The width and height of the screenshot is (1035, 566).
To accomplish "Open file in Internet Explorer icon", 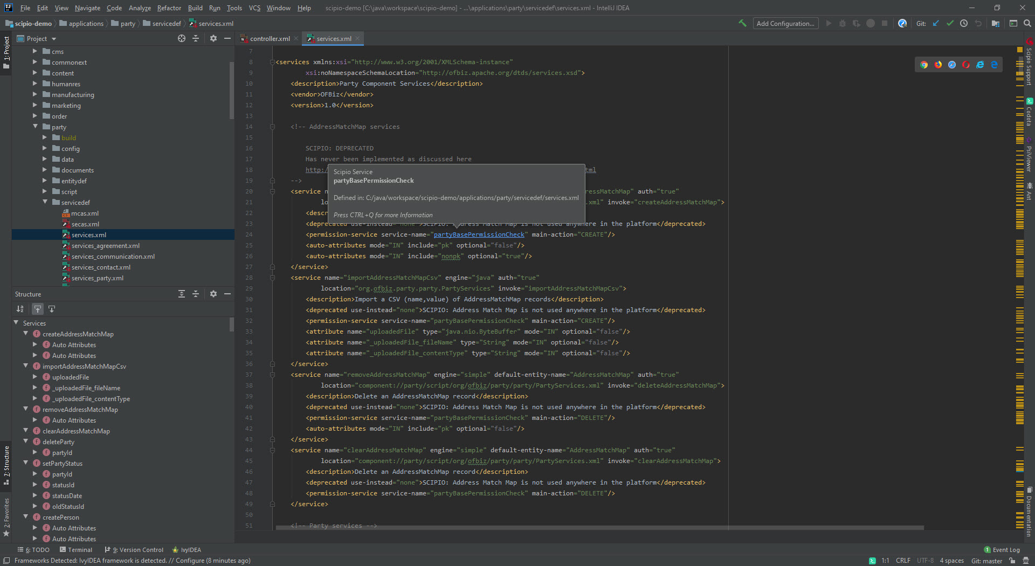I will click(x=980, y=65).
